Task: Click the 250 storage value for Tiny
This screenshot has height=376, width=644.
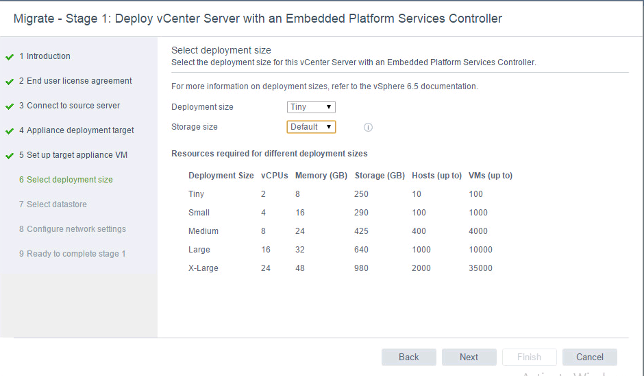Action: [361, 193]
